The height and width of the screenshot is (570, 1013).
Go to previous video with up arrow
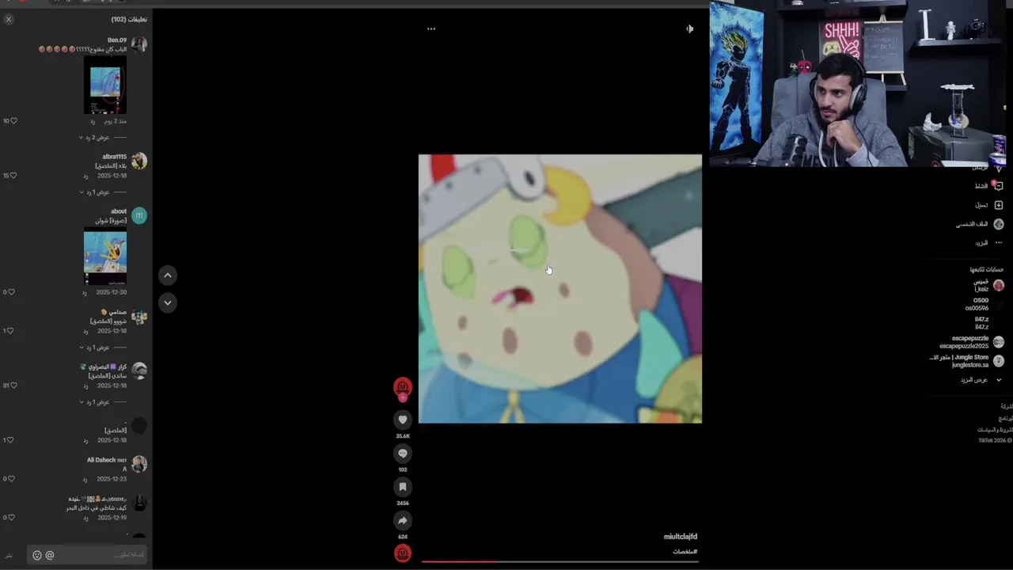coord(168,275)
